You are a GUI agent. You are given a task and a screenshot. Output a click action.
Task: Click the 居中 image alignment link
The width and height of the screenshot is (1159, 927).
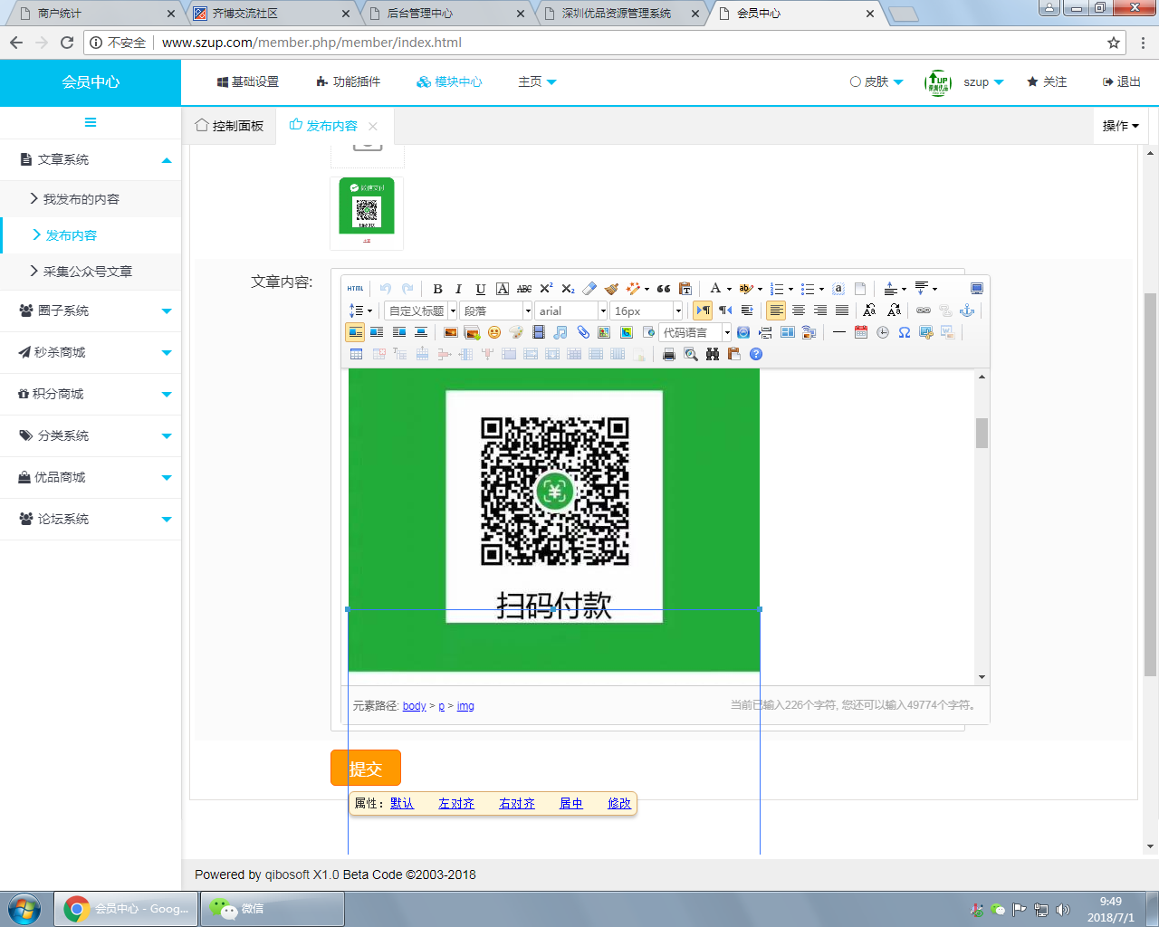point(571,803)
